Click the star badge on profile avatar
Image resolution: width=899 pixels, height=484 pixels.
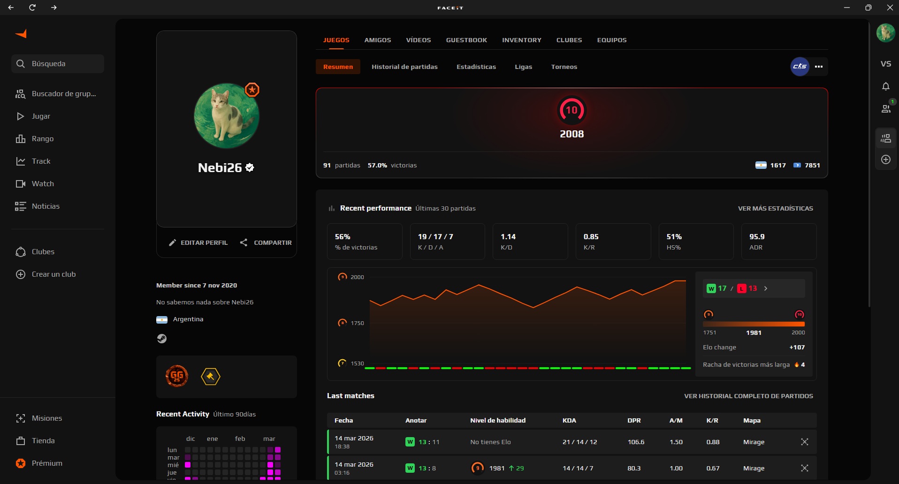(252, 90)
